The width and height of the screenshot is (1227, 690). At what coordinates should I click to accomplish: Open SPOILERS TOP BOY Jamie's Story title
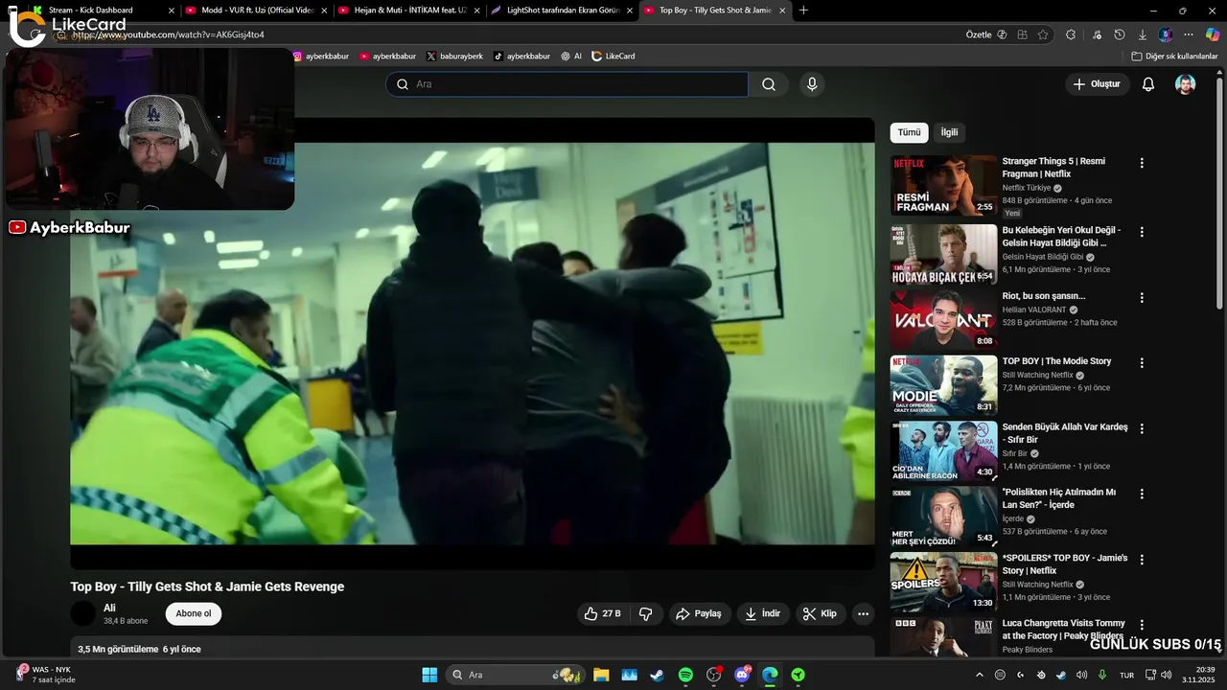(1065, 563)
